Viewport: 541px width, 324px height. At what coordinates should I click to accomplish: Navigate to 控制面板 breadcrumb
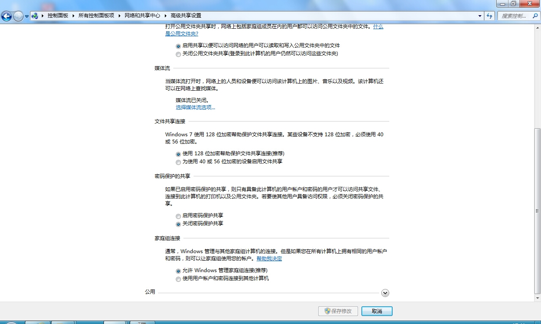(x=58, y=16)
